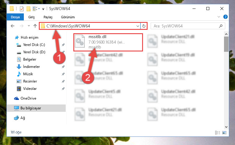Open the recent locations dropdown arrow
The width and height of the screenshot is (235, 145).
pos(29,26)
